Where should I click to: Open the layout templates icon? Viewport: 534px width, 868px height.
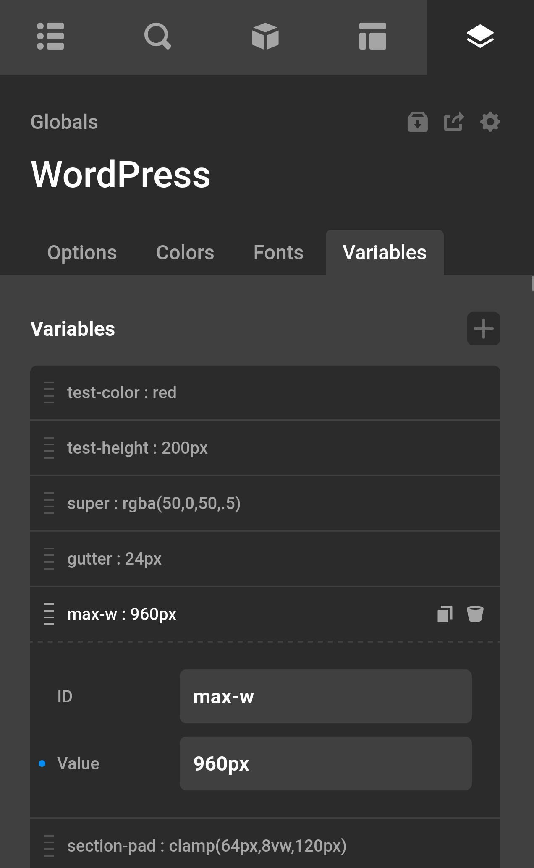[x=372, y=36]
